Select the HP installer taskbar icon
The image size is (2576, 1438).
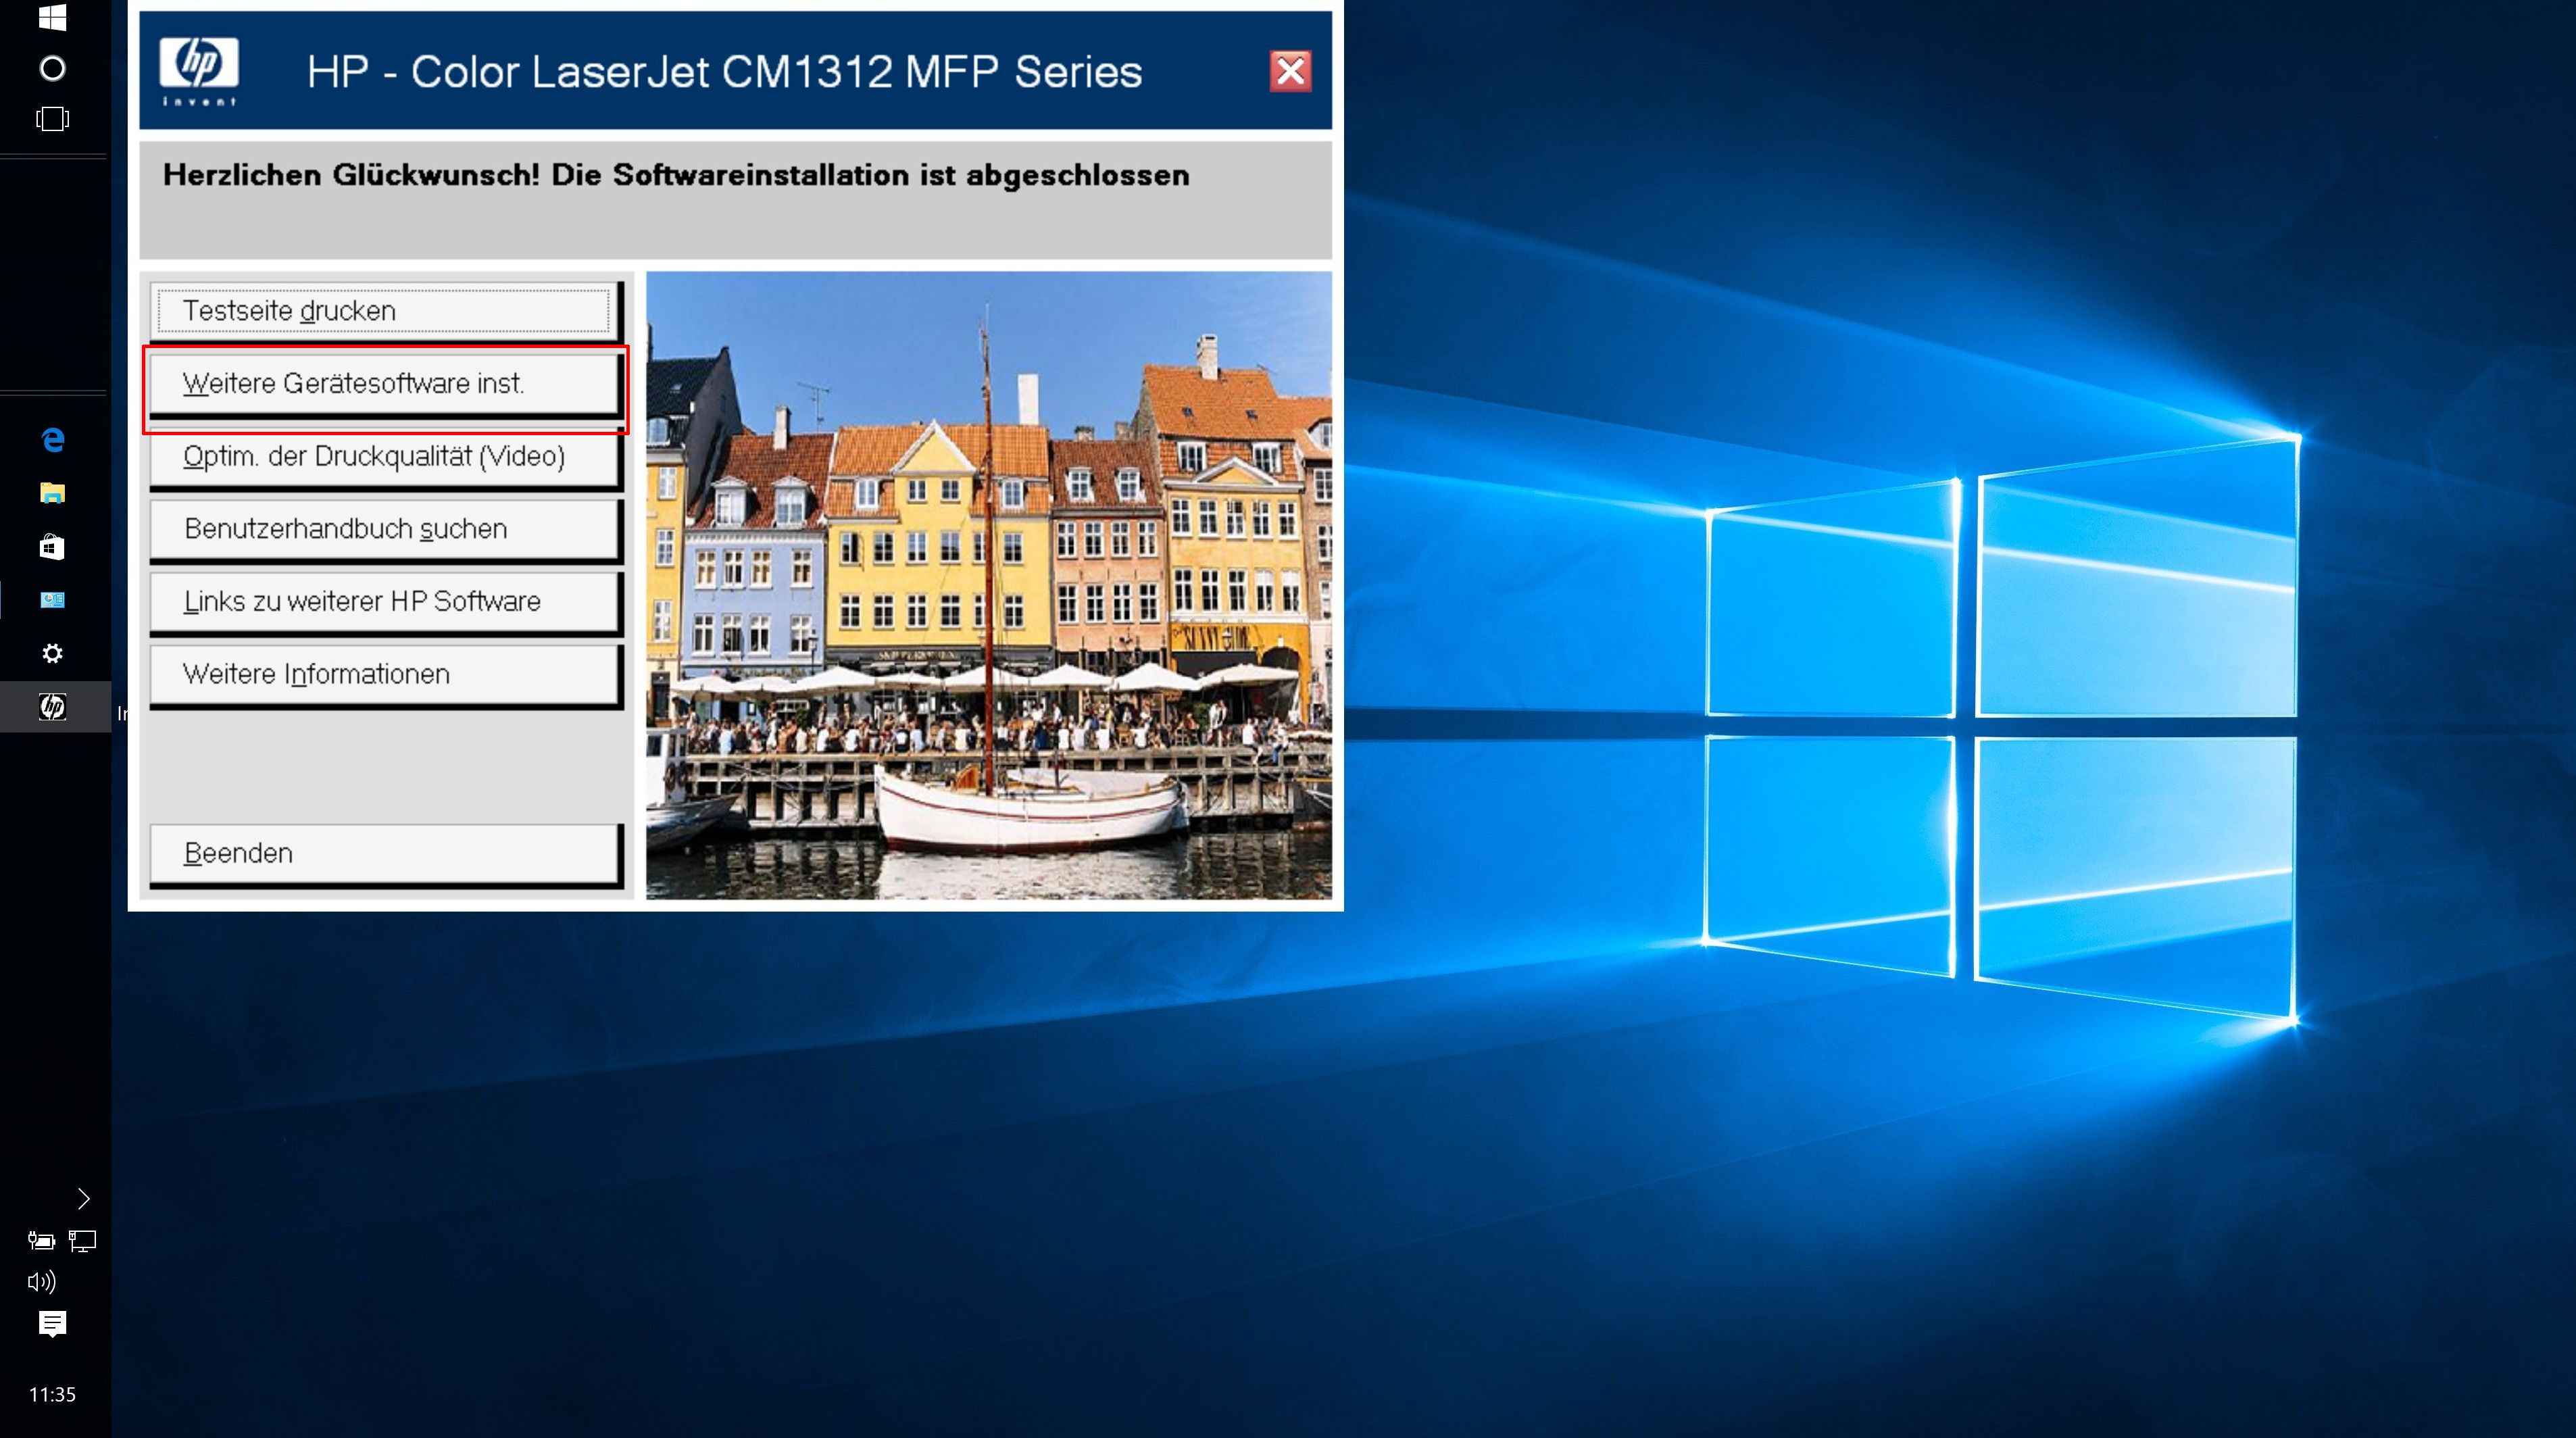pyautogui.click(x=53, y=707)
